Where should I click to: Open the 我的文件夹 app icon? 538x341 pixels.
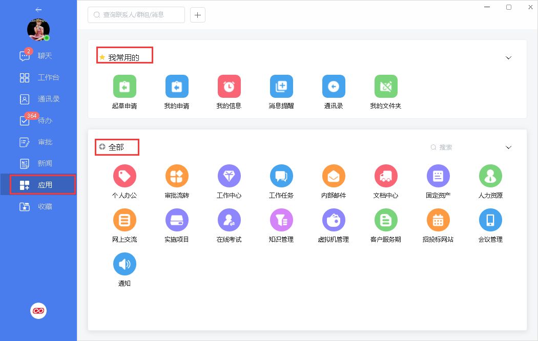pyautogui.click(x=386, y=87)
